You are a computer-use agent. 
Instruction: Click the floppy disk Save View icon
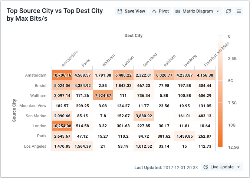coord(120,11)
